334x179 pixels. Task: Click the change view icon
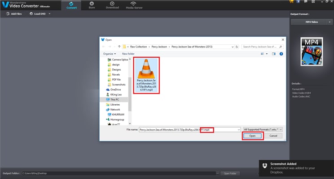point(263,54)
